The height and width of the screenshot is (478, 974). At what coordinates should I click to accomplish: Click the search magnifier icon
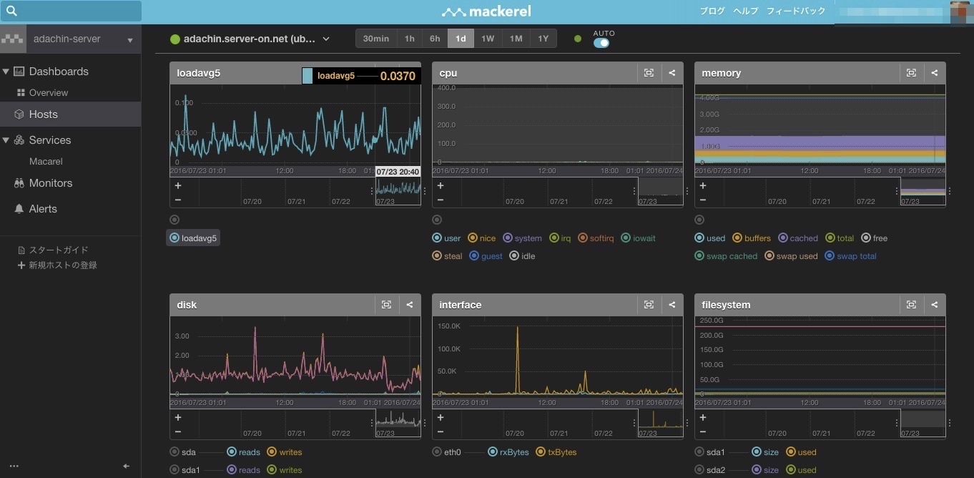(11, 11)
